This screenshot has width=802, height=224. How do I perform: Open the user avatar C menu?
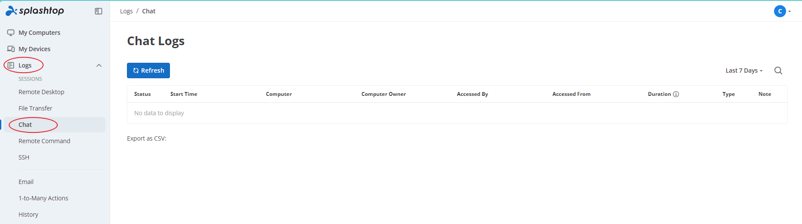[x=780, y=11]
